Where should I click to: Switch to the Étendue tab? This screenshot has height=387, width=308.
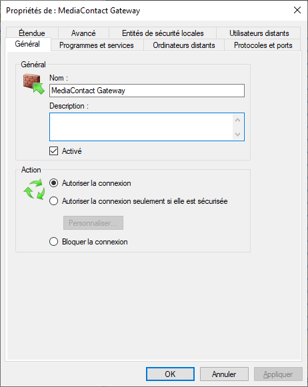[32, 33]
